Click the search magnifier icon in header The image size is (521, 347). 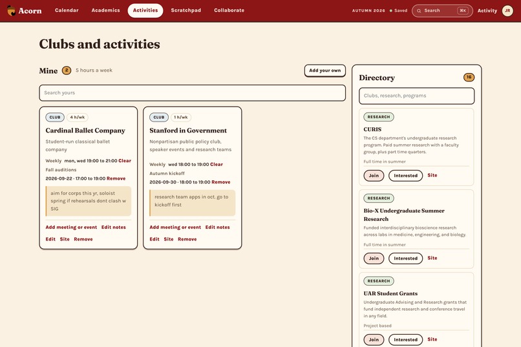click(x=419, y=10)
